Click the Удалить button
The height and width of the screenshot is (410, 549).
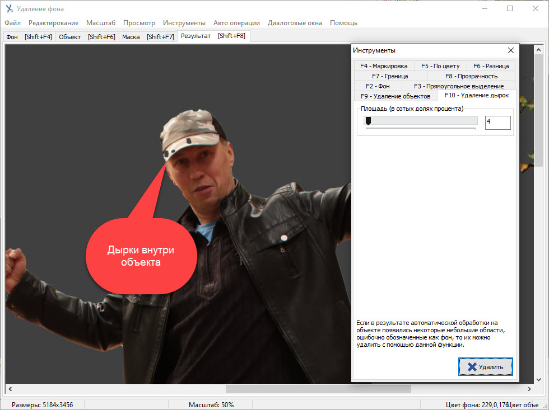pyautogui.click(x=485, y=367)
